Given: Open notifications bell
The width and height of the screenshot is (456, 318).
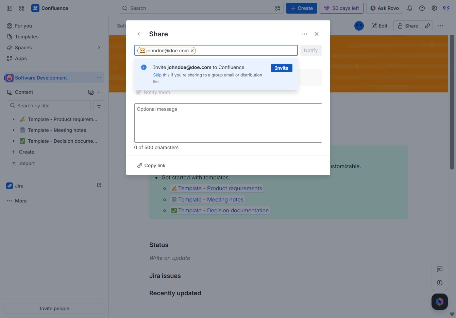Looking at the screenshot, I should click(x=410, y=8).
